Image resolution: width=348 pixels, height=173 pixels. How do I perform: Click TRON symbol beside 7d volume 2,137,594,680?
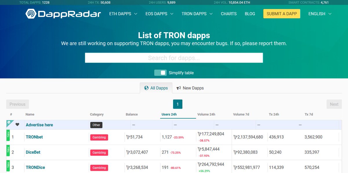click(235, 137)
